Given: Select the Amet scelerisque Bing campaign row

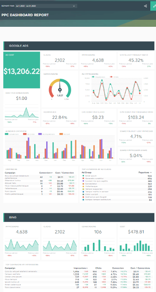Looking at the screenshot, I should coord(78,285).
